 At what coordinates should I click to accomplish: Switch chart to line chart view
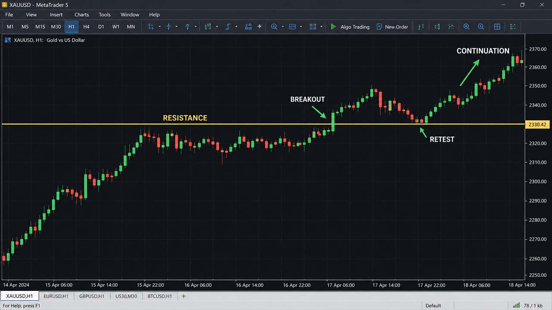pyautogui.click(x=452, y=27)
